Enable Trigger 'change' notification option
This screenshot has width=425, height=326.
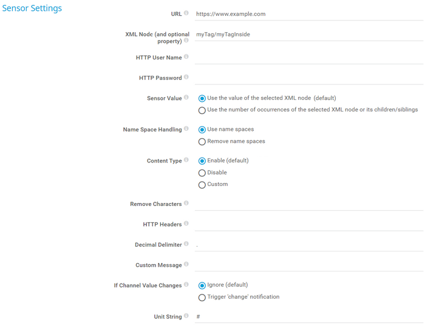[x=202, y=298]
